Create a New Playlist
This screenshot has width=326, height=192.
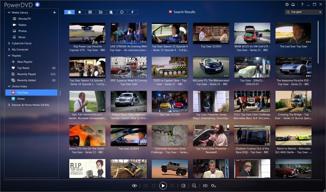click(25, 62)
